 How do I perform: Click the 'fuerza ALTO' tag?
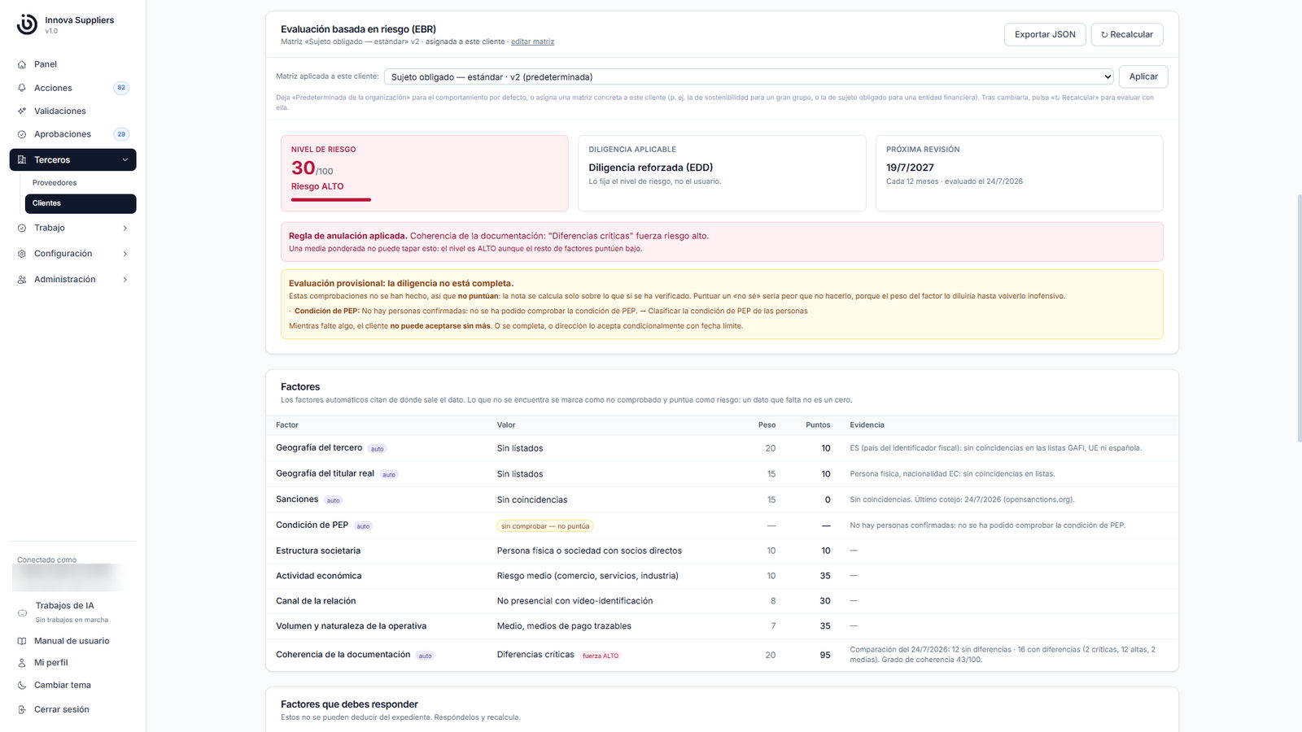601,656
